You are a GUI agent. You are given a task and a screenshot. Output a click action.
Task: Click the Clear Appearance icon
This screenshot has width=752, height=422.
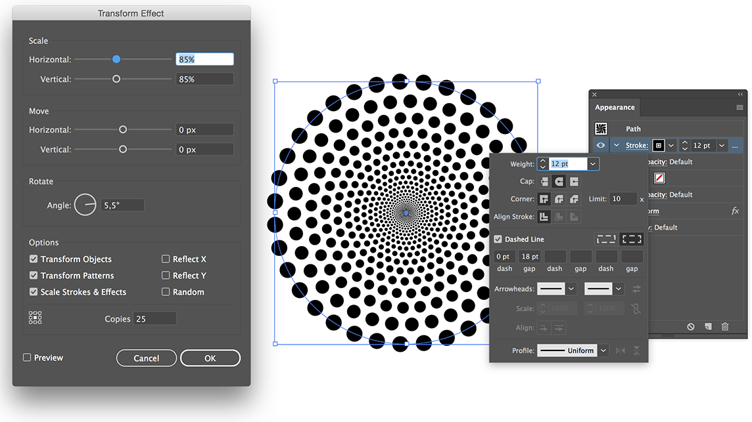click(x=690, y=327)
